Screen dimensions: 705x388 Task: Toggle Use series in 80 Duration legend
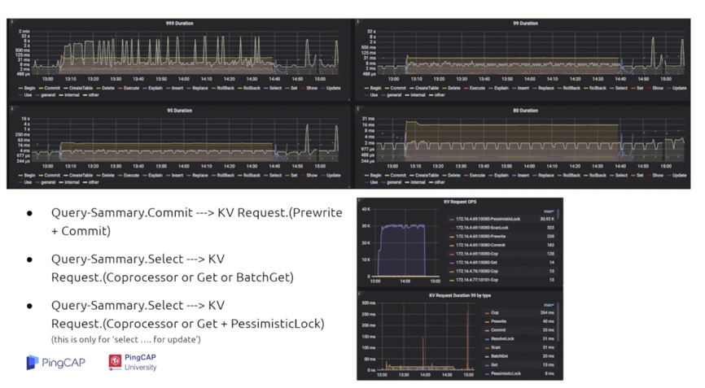pos(371,182)
